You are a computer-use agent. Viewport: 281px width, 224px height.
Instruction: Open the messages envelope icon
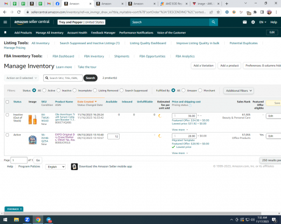(244, 22)
